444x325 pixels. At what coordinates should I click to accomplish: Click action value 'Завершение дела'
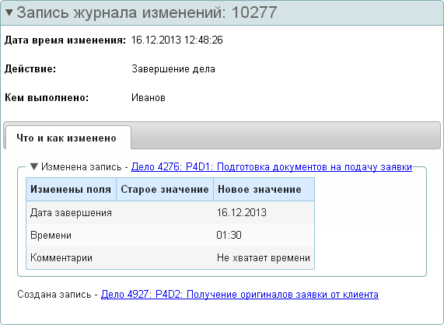pyautogui.click(x=173, y=68)
